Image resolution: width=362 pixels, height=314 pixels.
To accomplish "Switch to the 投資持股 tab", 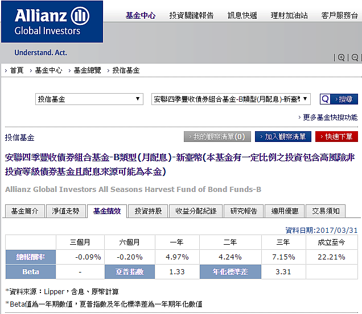I will (148, 211).
